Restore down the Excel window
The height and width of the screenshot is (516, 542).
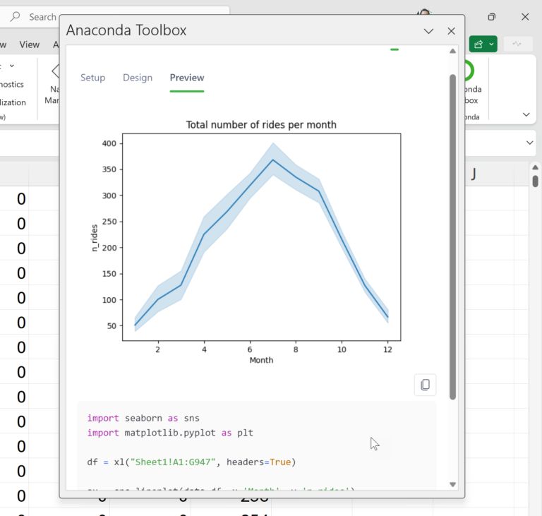(492, 17)
